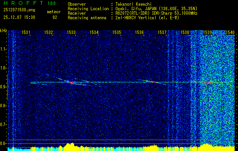Image resolution: width=238 pixels, height=151 pixels.
Task: Click the meteor label
Action: click(54, 12)
